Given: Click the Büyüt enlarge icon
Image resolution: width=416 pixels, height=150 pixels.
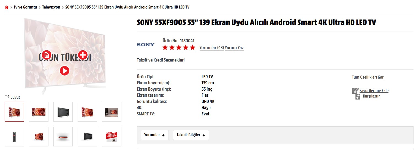Looking at the screenshot, I should pos(7,97).
